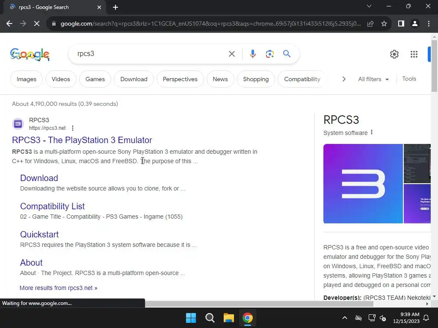
Task: Show hidden system tray icons
Action: click(345, 318)
